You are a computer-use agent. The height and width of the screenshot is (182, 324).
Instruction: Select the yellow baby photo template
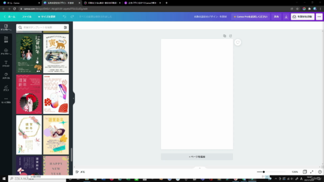pyautogui.click(x=56, y=135)
